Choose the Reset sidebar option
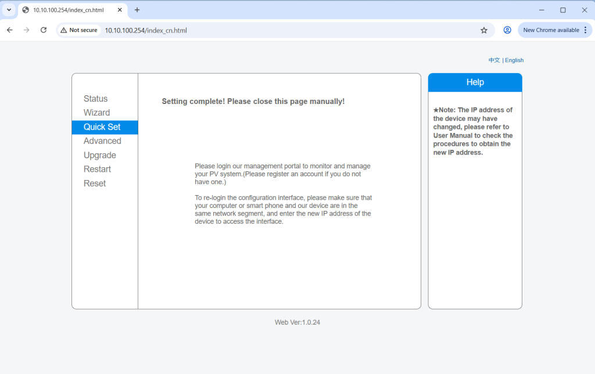595x374 pixels. pos(95,184)
